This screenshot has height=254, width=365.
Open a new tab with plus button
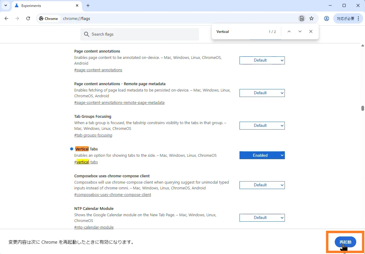click(x=88, y=5)
